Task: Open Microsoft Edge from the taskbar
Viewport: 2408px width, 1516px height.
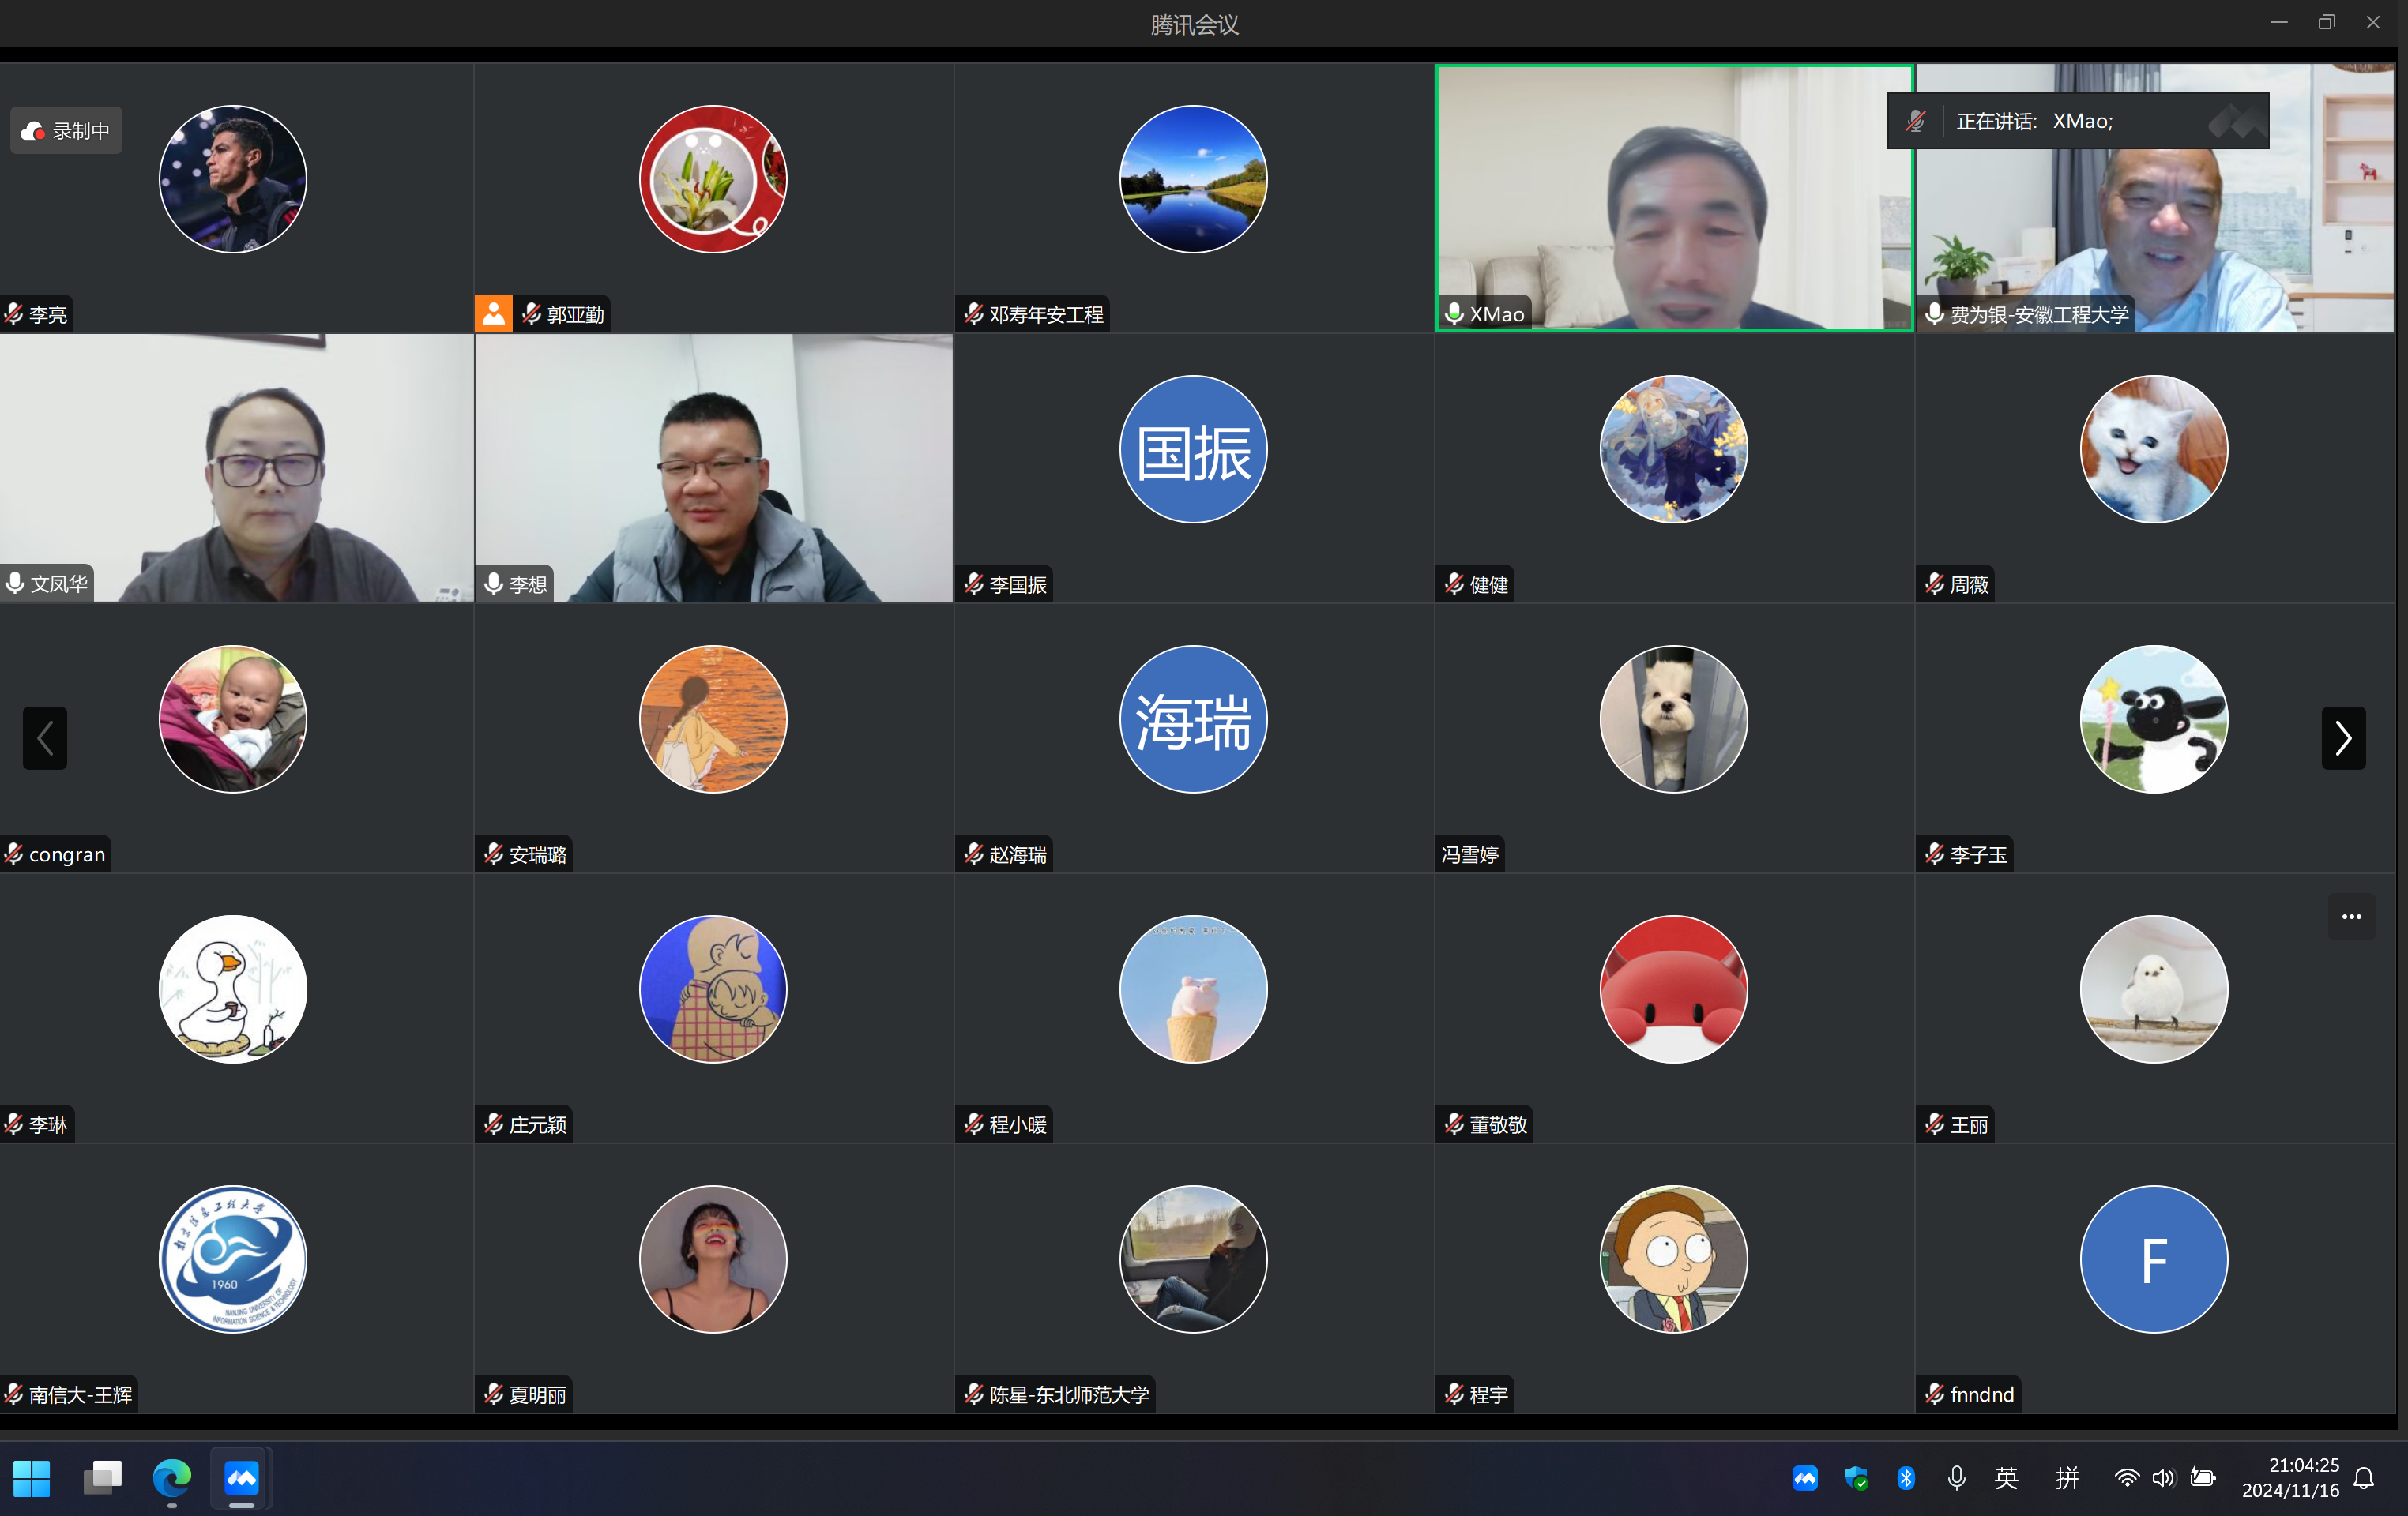Action: click(172, 1477)
